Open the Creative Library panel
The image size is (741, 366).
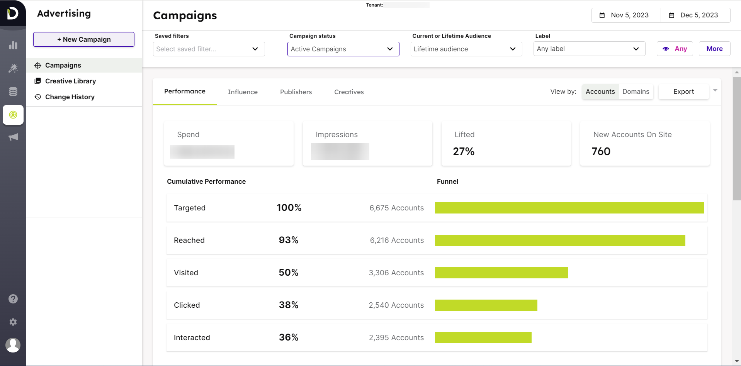click(x=70, y=81)
